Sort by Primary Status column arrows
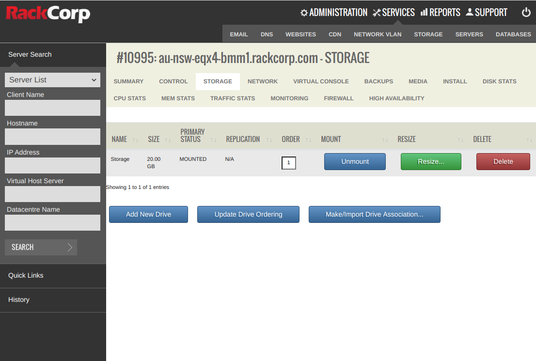This screenshot has height=361, width=536. (213, 140)
